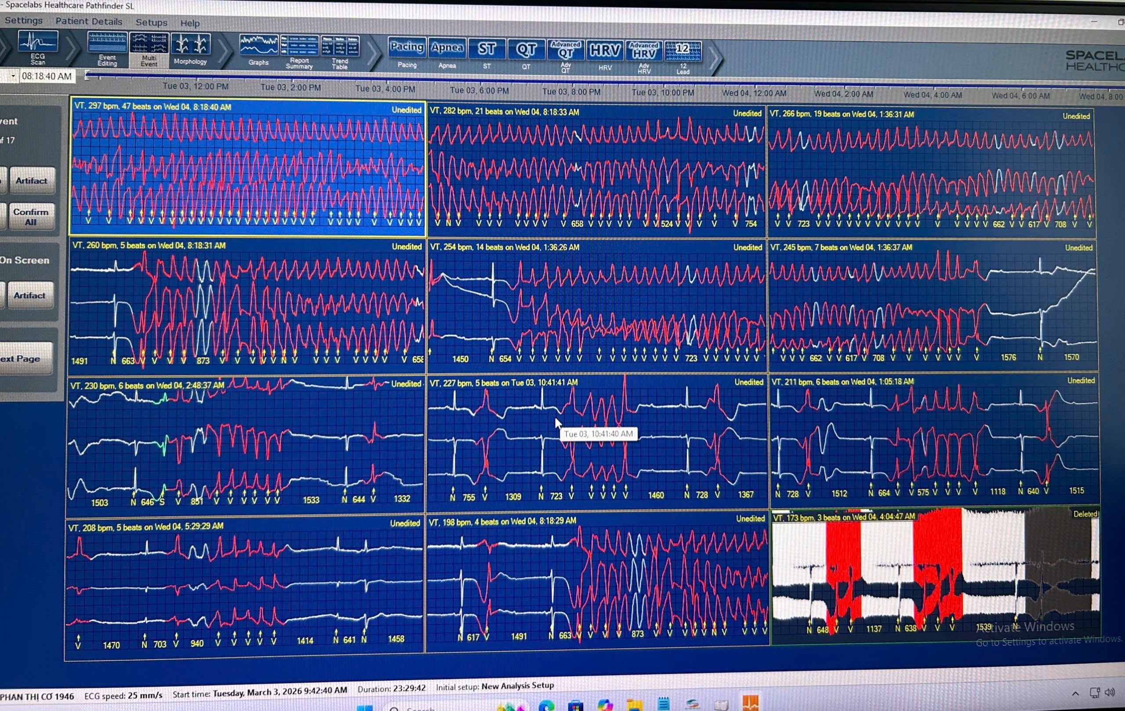The width and height of the screenshot is (1125, 711).
Task: Open the Setups menu
Action: [x=151, y=22]
